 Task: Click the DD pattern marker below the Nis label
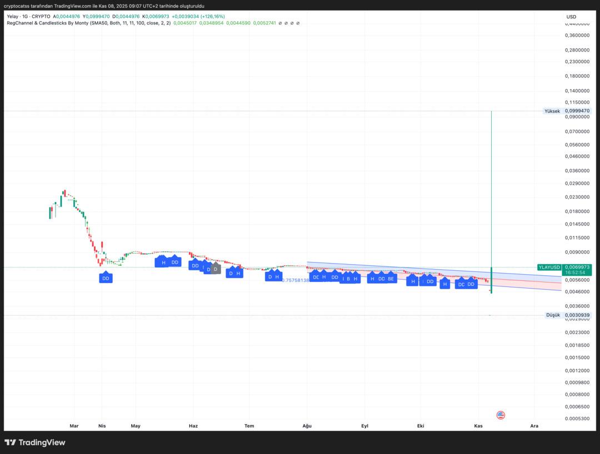point(105,278)
